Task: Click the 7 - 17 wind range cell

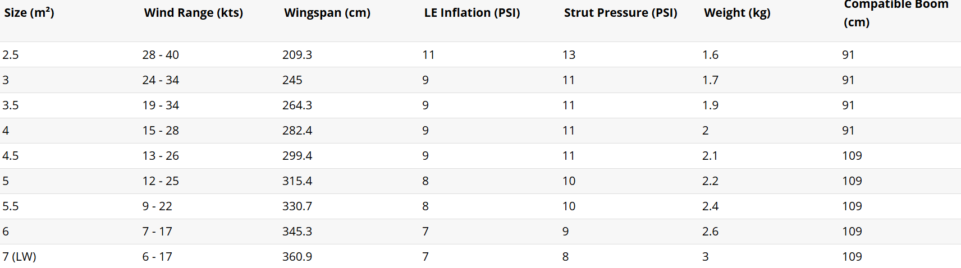Action: coord(157,232)
